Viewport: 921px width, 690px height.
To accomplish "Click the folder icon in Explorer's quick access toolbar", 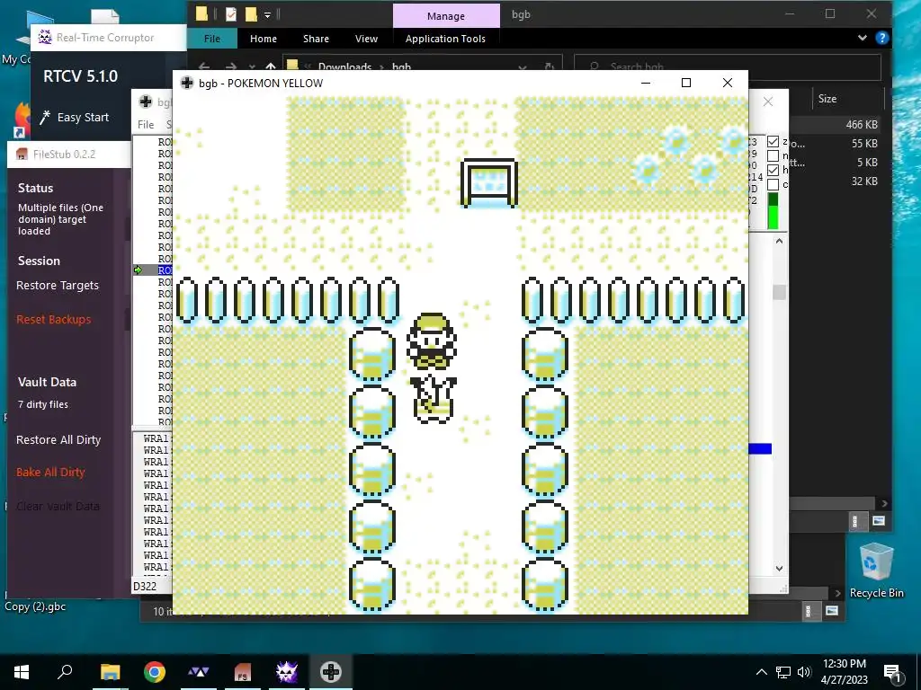I will (202, 14).
